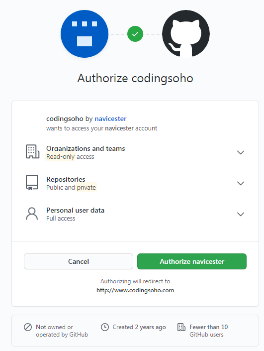264x351 pixels.
Task: Click the Organizations and teams building icon
Action: coord(32,151)
